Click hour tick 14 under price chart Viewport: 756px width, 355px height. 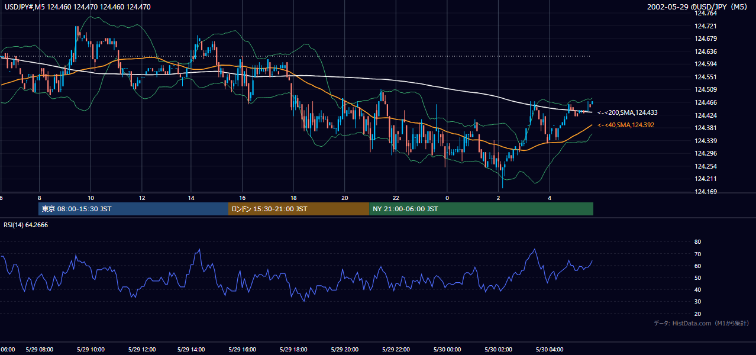click(191, 198)
